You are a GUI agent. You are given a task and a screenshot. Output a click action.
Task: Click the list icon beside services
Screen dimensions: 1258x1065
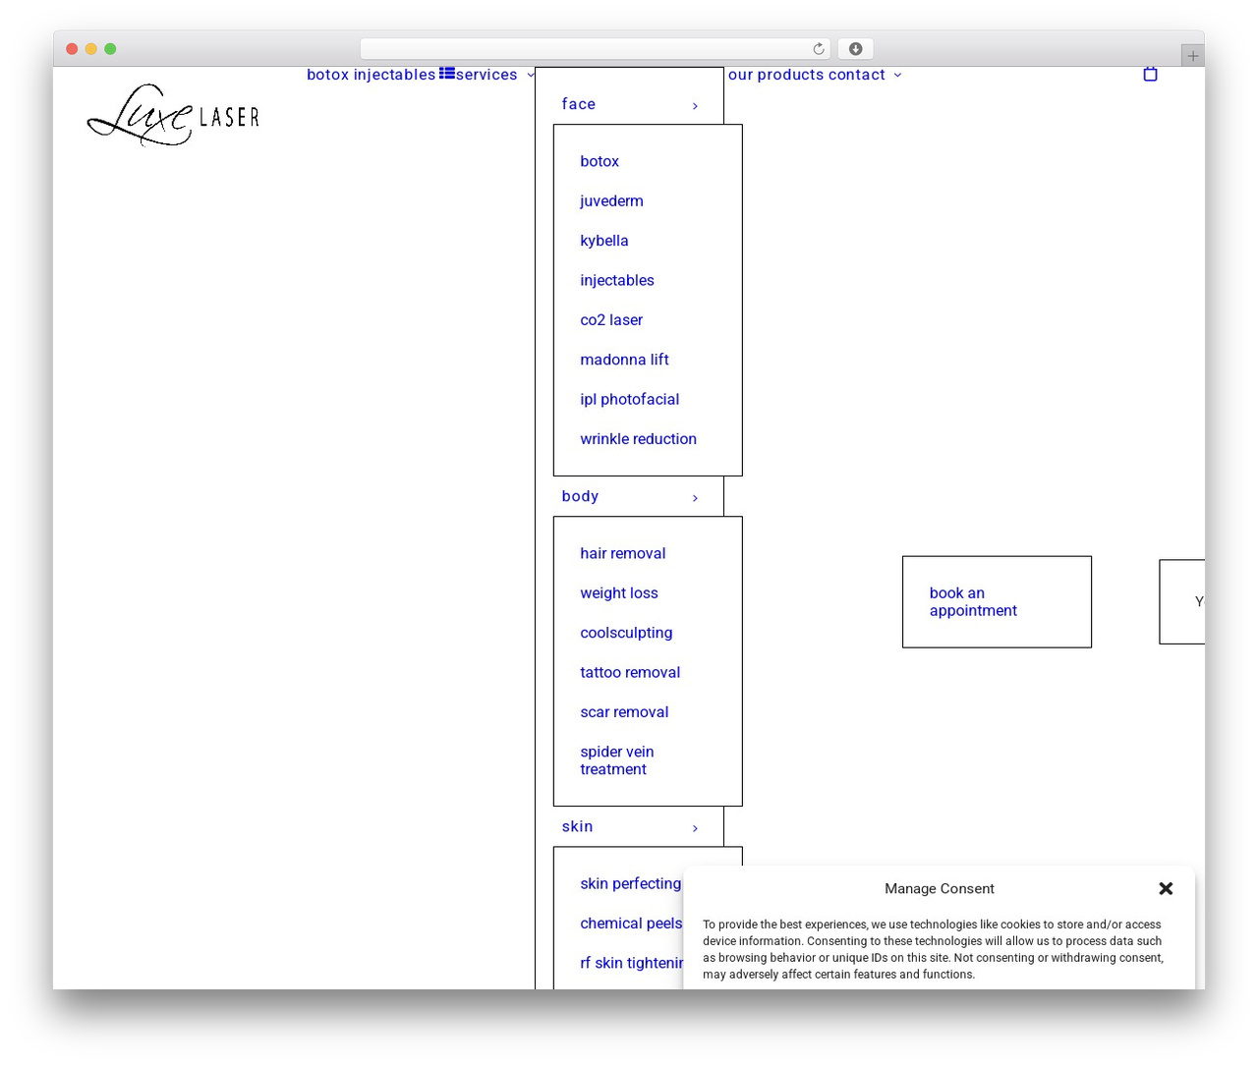coord(447,73)
